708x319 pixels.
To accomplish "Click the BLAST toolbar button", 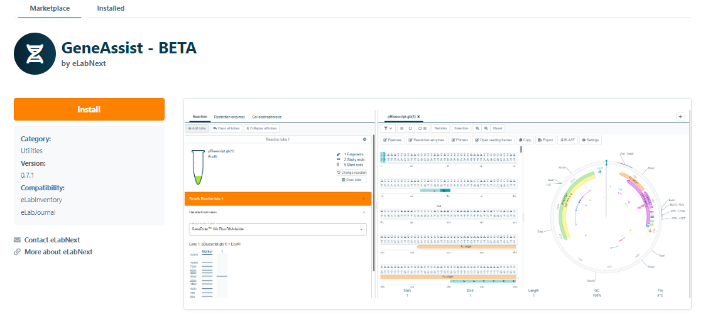I will click(x=567, y=140).
